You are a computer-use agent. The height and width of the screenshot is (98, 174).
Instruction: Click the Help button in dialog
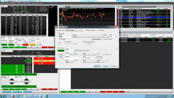114,66
